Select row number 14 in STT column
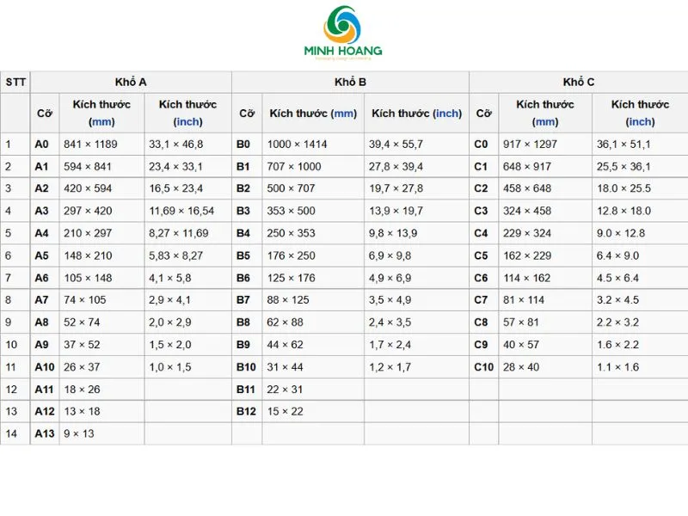The image size is (688, 516). coord(11,434)
